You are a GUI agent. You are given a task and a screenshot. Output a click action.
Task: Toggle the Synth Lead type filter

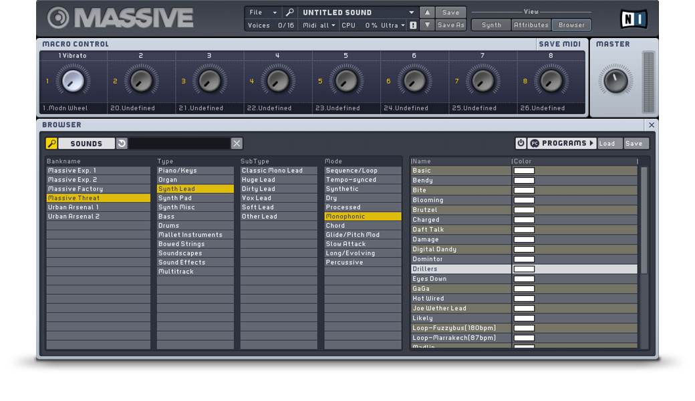195,188
